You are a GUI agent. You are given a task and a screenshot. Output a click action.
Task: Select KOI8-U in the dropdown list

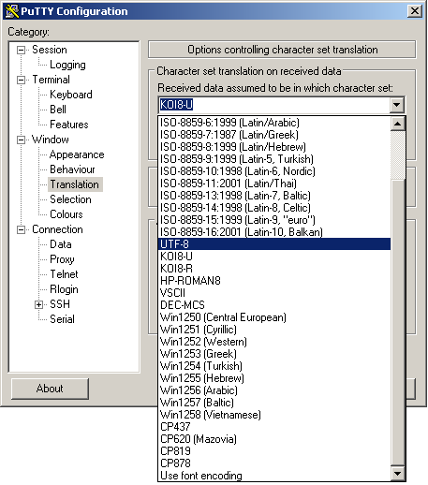pyautogui.click(x=274, y=257)
